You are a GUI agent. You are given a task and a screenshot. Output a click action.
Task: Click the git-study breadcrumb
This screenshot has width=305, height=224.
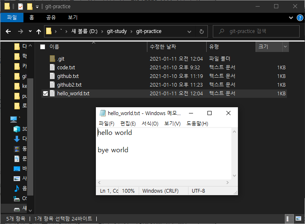117,31
